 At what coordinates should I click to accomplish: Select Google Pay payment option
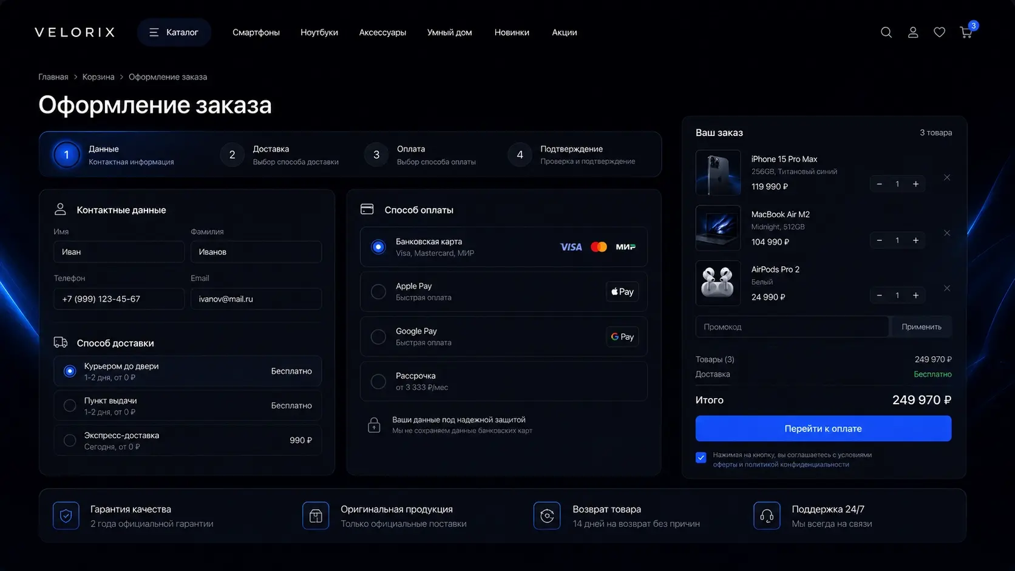click(x=504, y=337)
